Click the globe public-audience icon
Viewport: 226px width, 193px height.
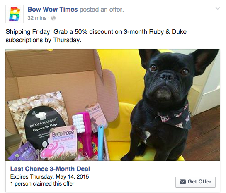[53, 18]
